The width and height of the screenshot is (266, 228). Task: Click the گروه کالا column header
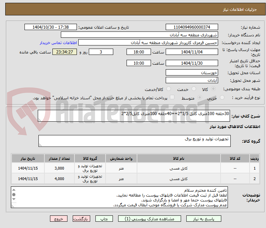[90, 158]
